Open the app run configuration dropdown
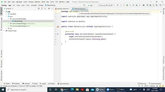This screenshot has height=92, width=165. pyautogui.click(x=91, y=5)
